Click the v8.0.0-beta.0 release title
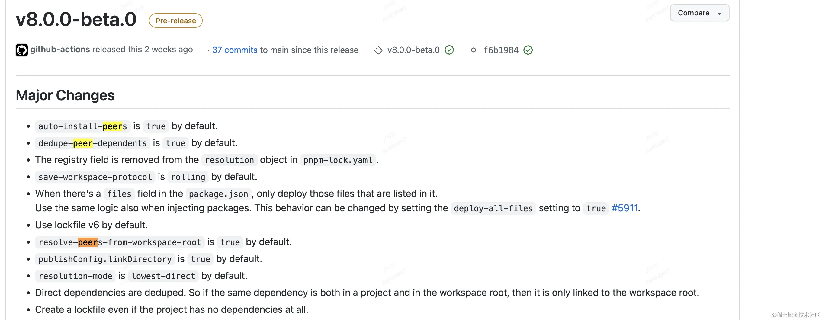The height and width of the screenshot is (320, 822). click(76, 19)
